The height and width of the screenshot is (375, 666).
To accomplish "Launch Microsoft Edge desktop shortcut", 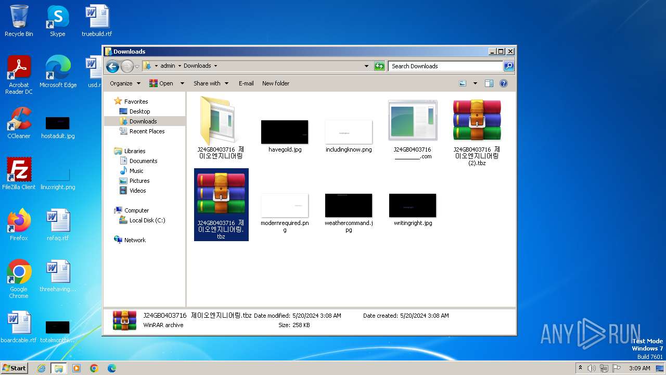I will pos(58,72).
